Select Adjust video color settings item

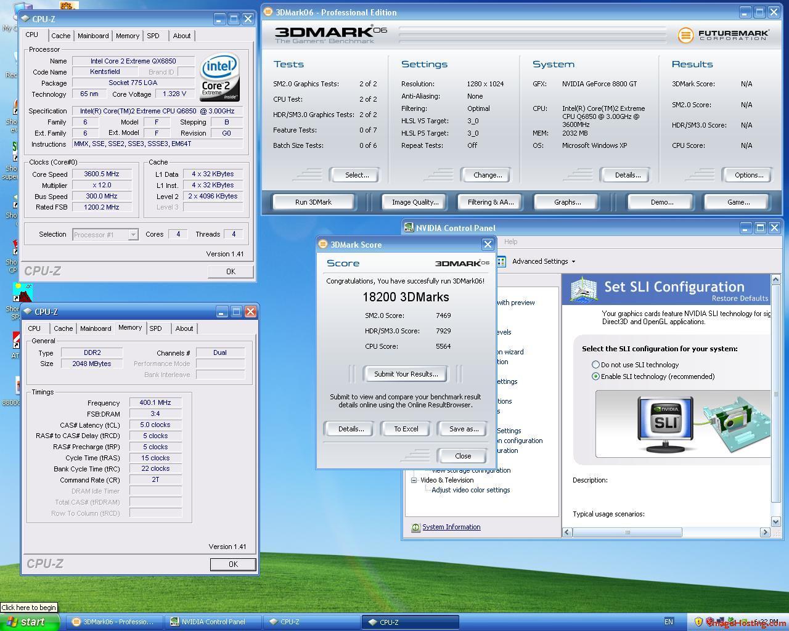click(470, 490)
